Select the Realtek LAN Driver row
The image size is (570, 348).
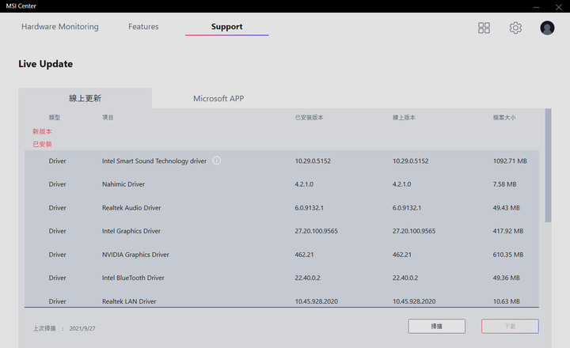click(282, 301)
